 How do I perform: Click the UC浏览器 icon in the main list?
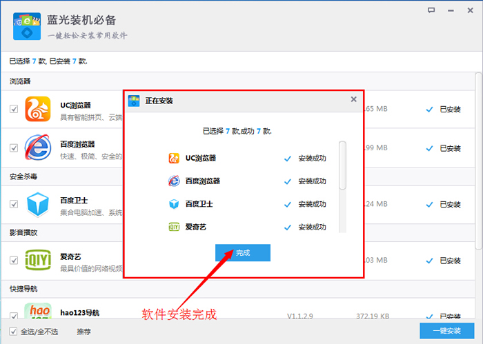pyautogui.click(x=38, y=109)
